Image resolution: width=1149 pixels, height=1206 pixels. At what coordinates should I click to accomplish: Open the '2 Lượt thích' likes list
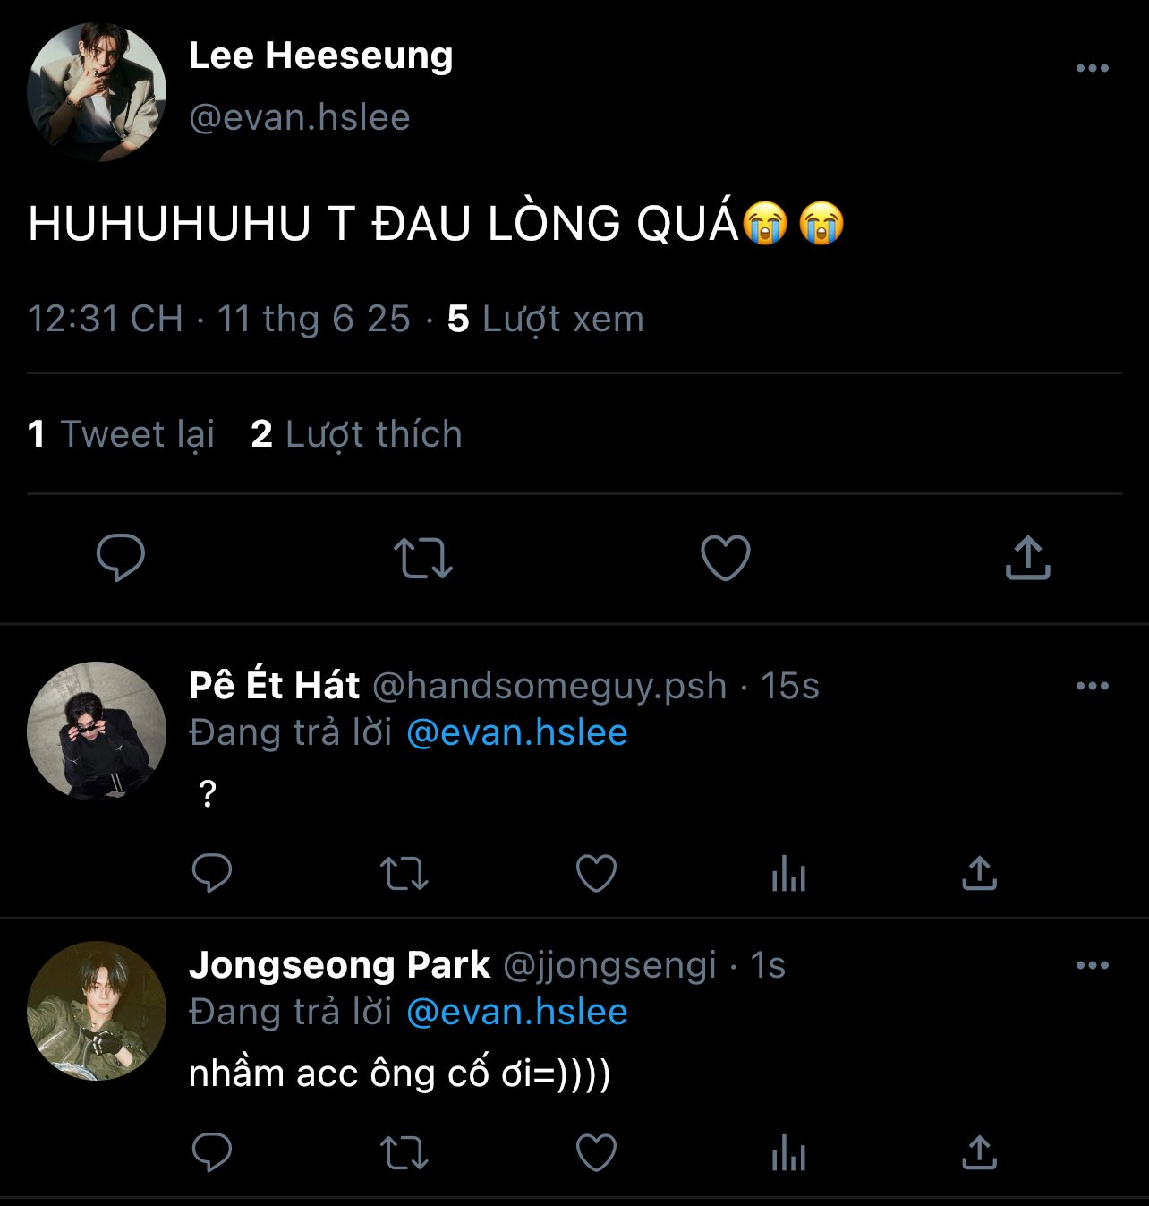click(356, 434)
